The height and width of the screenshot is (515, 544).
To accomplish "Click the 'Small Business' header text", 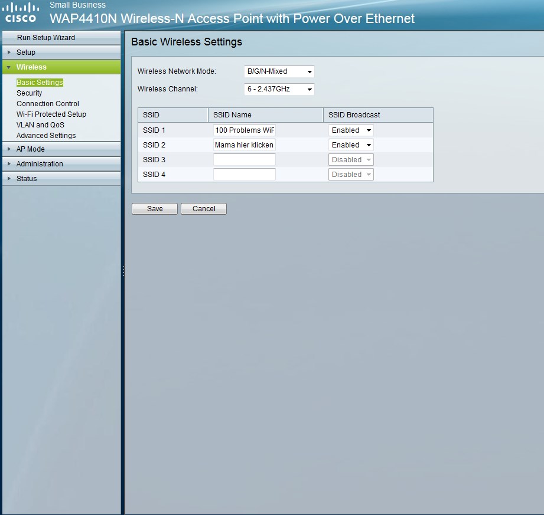I will tap(77, 5).
